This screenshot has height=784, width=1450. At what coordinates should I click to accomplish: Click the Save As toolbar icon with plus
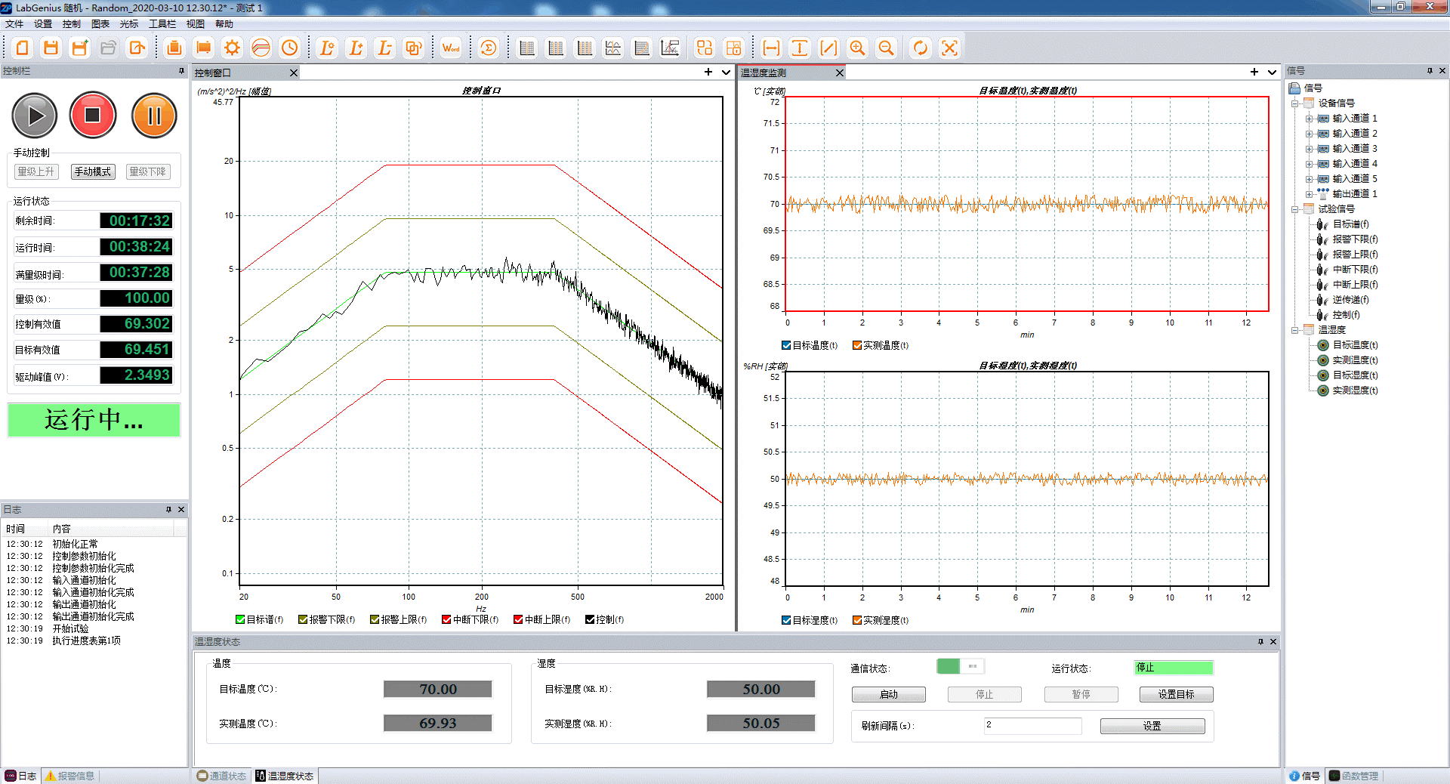click(79, 48)
